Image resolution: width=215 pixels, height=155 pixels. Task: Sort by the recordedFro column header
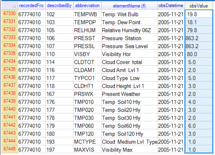pyautogui.click(x=31, y=6)
